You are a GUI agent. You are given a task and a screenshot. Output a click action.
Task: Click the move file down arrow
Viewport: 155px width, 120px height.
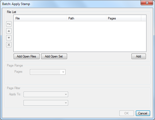click(9, 38)
